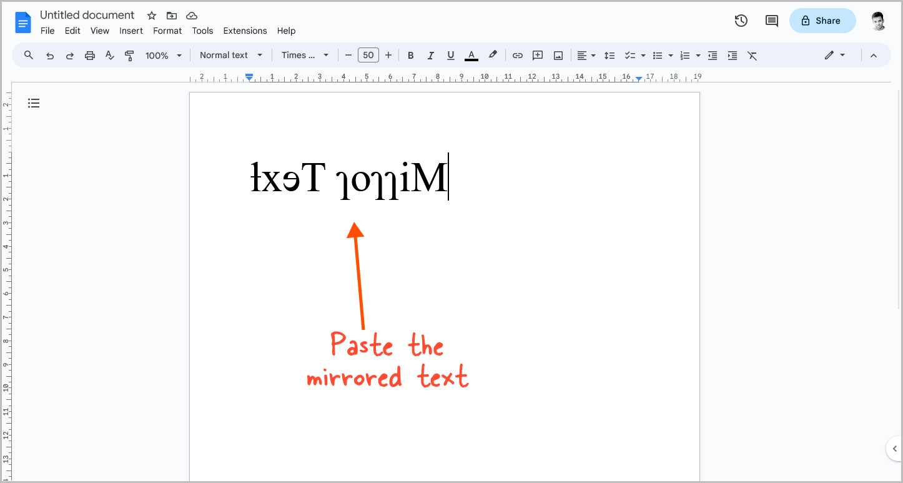This screenshot has width=903, height=483.
Task: Open the font size dropdown
Action: tap(368, 55)
